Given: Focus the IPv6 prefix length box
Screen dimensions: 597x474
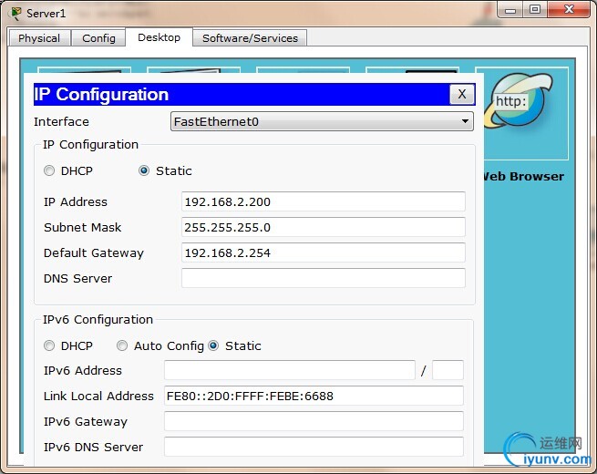Looking at the screenshot, I should point(448,370).
